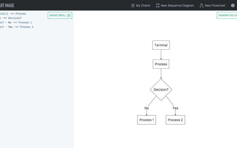Click the No edge label
The width and height of the screenshot is (237, 148).
click(147, 108)
